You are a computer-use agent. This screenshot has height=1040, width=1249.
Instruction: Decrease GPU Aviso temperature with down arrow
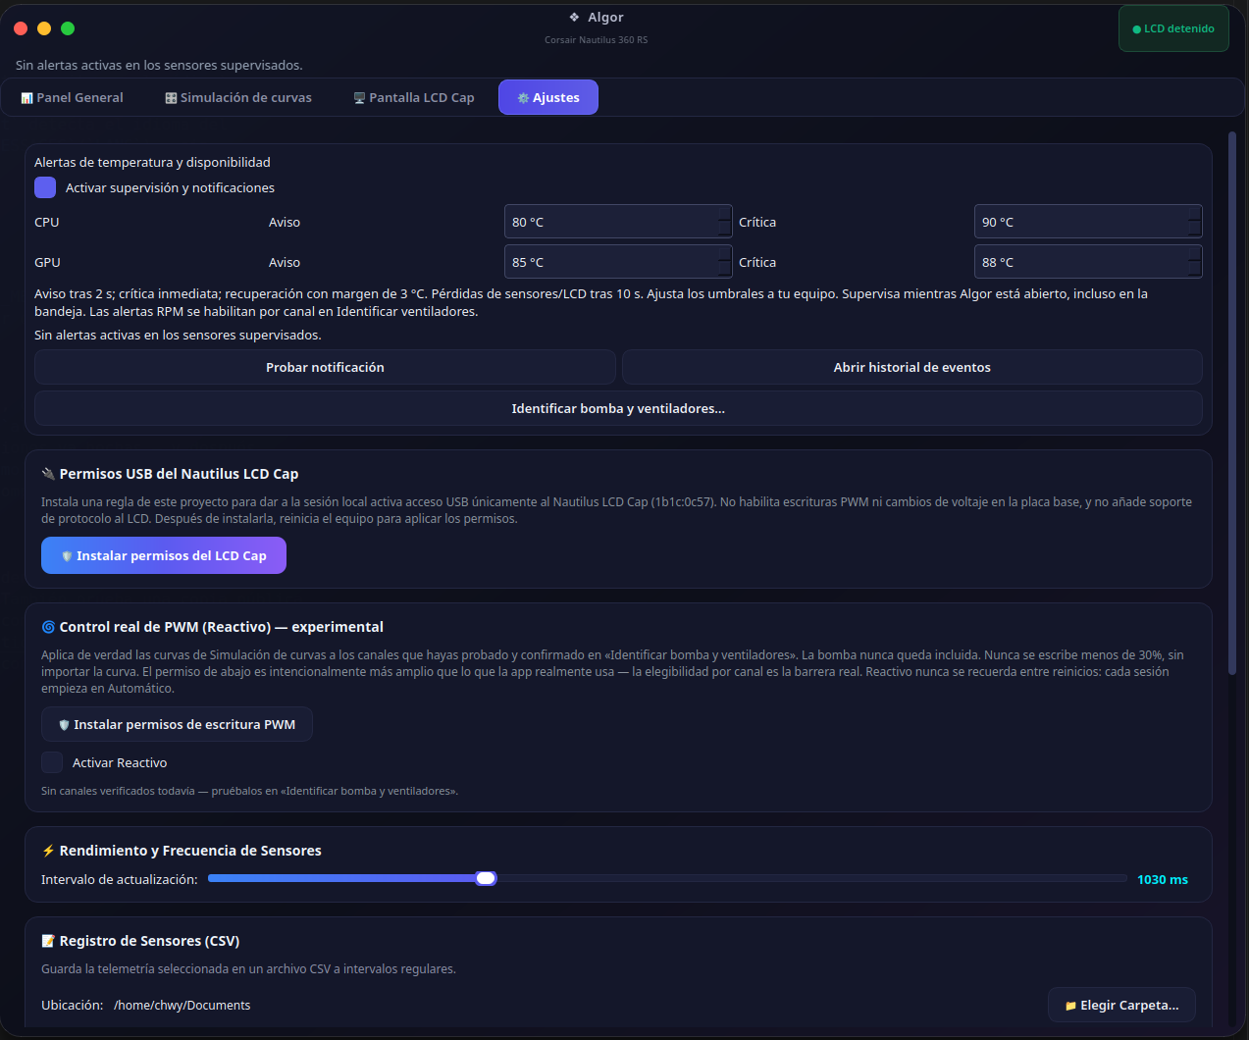coord(725,270)
